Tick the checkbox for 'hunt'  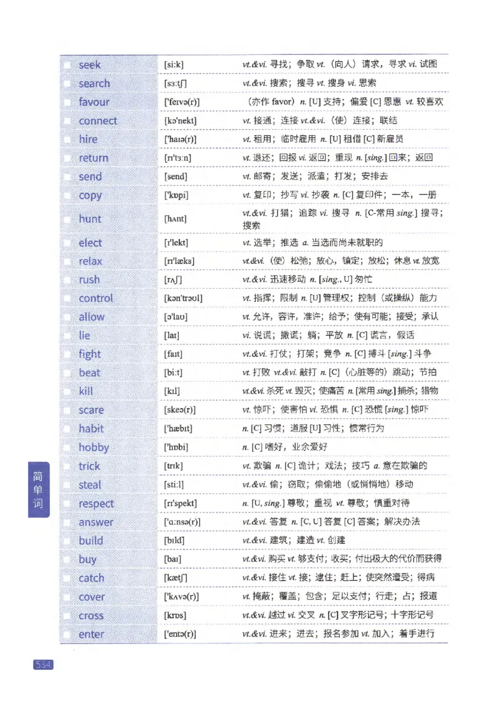(x=67, y=219)
